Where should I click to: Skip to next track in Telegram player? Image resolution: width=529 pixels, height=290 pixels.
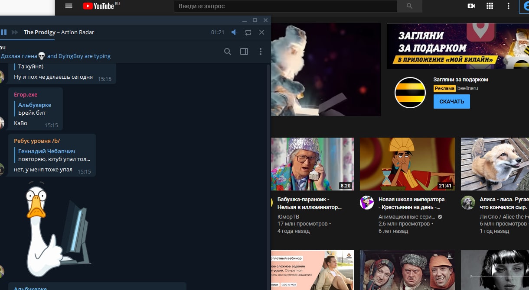click(x=15, y=32)
